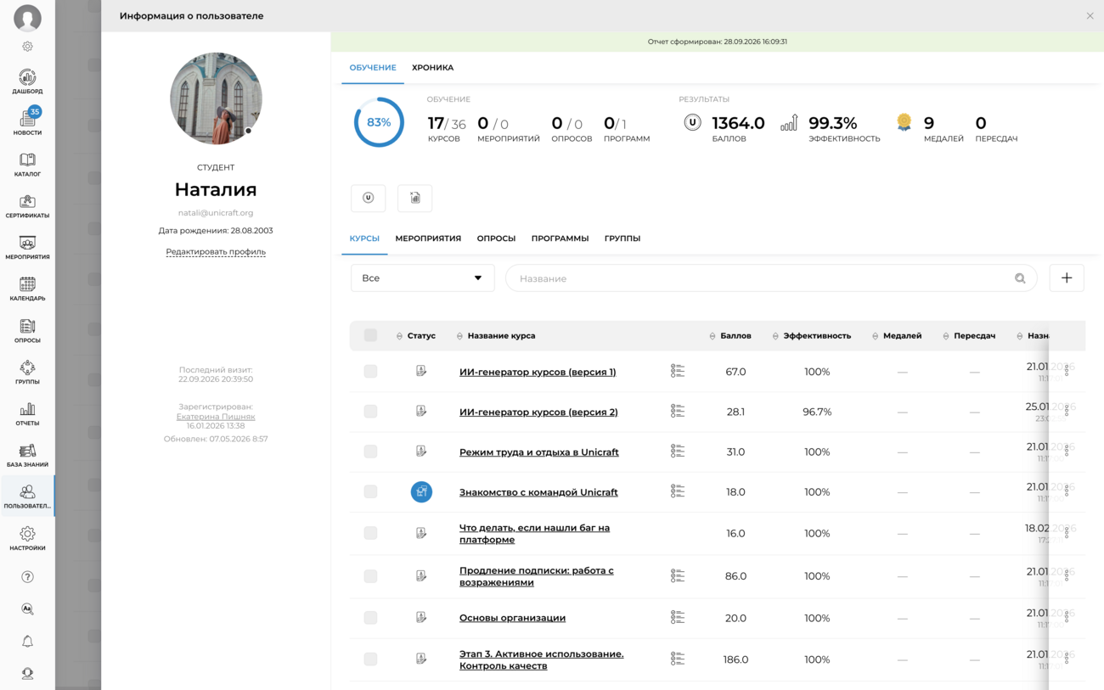Open База знаний sidebar icon

point(27,455)
